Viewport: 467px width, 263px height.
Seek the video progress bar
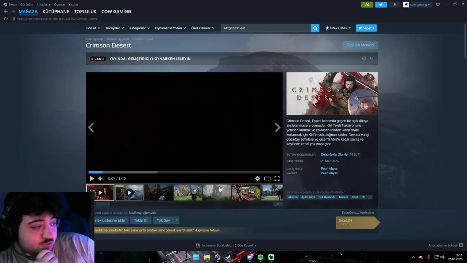click(184, 172)
